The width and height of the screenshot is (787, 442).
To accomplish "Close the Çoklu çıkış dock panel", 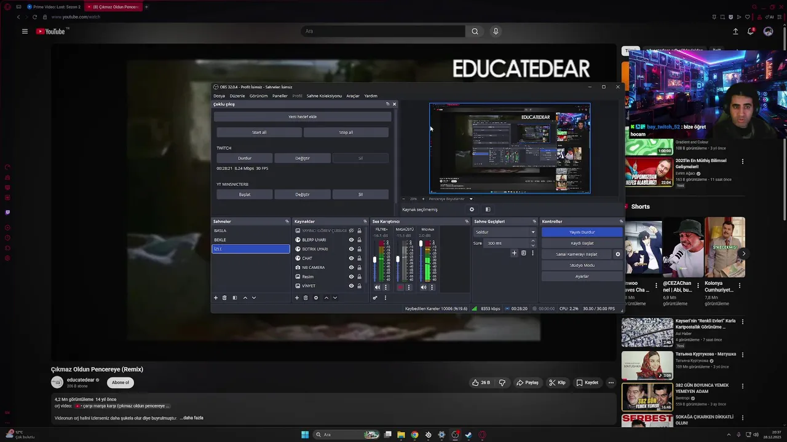I will click(394, 104).
